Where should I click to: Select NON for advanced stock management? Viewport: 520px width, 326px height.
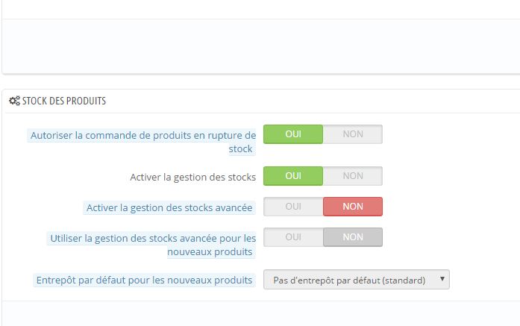tap(353, 207)
